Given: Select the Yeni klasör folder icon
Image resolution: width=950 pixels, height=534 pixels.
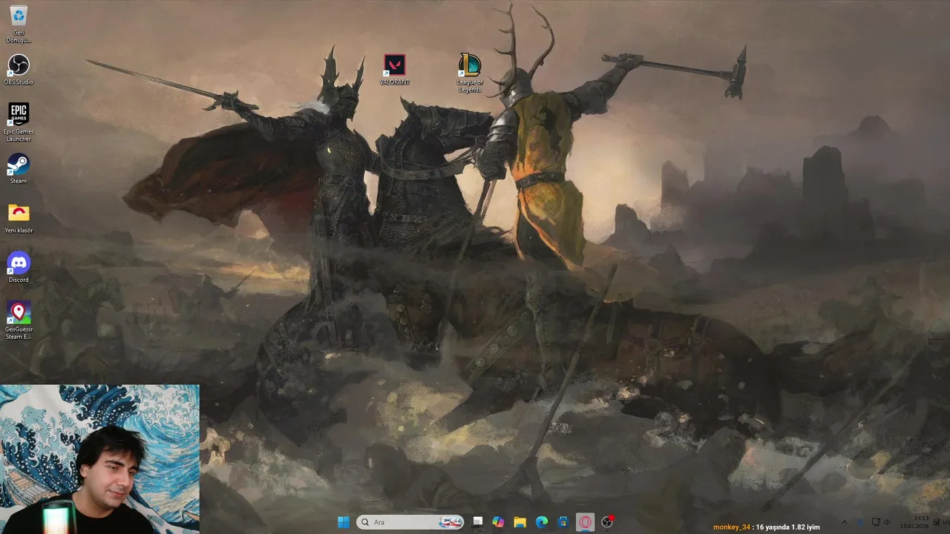Looking at the screenshot, I should [x=19, y=218].
